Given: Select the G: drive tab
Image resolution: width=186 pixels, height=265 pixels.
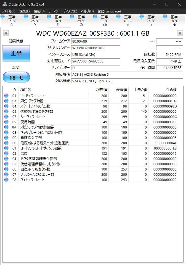Looking at the screenshot, I should click(81, 21).
